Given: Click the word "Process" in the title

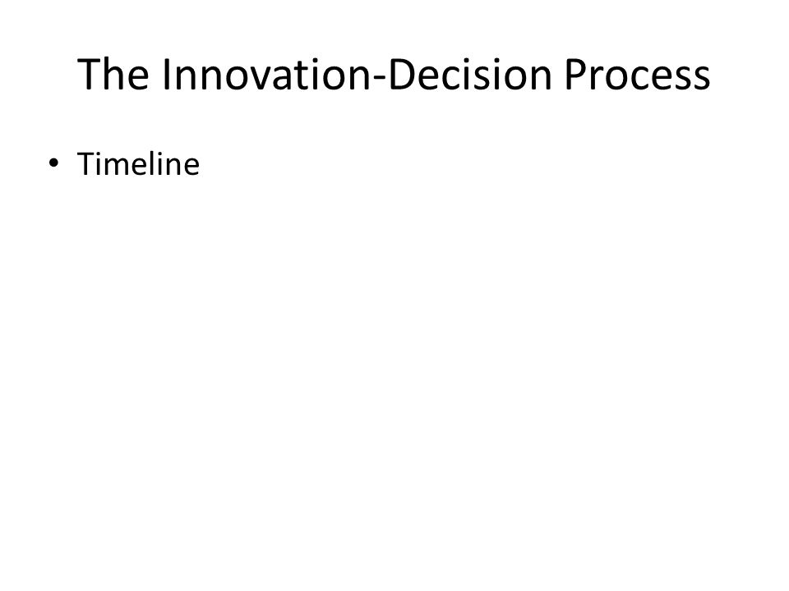Looking at the screenshot, I should pyautogui.click(x=638, y=73).
